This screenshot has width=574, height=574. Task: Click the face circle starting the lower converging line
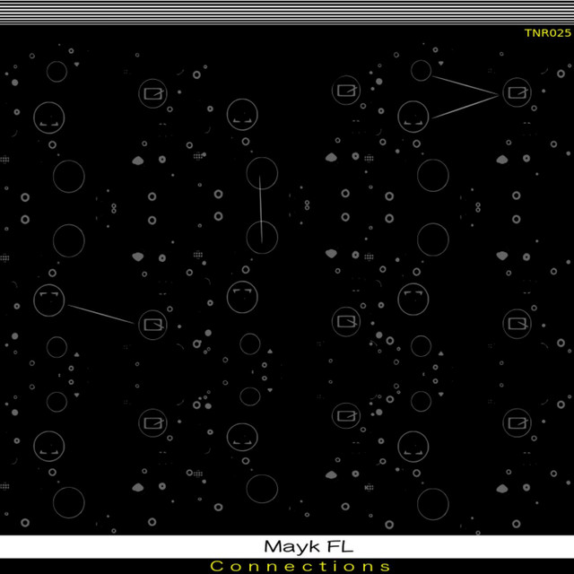(x=413, y=117)
